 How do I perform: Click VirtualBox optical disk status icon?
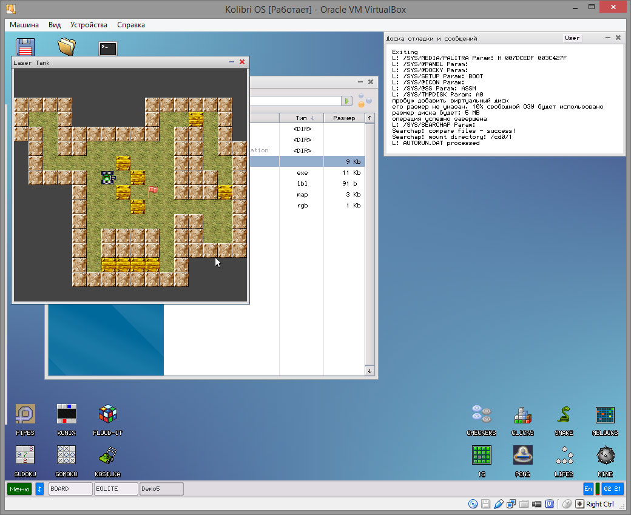473,503
